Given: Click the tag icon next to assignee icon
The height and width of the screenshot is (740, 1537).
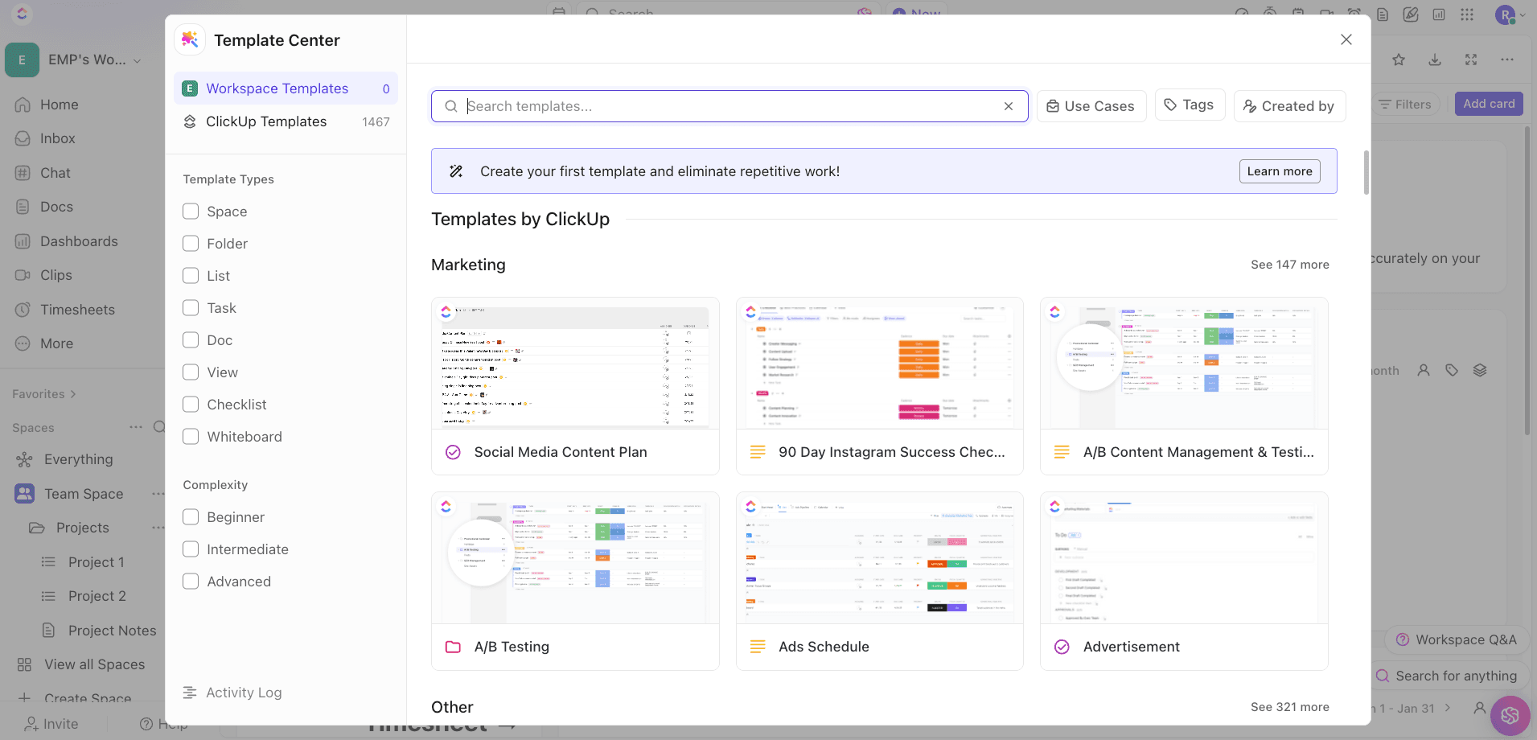Looking at the screenshot, I should 1452,370.
